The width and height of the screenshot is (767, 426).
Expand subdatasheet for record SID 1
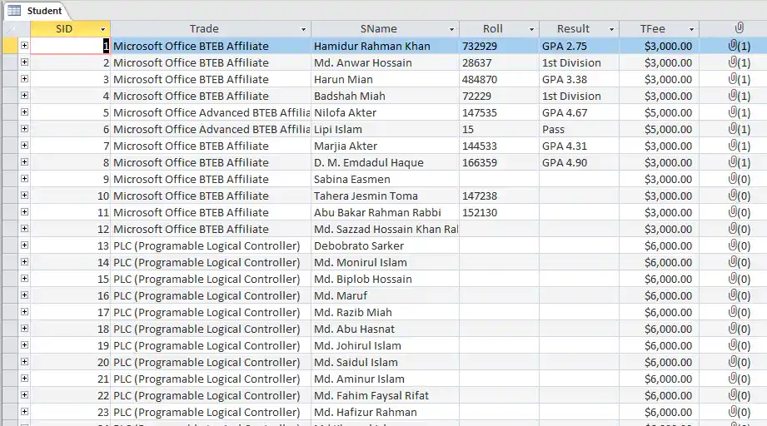tap(24, 46)
